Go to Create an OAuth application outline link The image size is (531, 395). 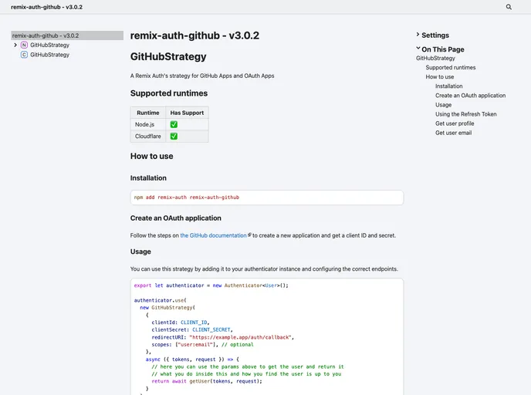470,96
